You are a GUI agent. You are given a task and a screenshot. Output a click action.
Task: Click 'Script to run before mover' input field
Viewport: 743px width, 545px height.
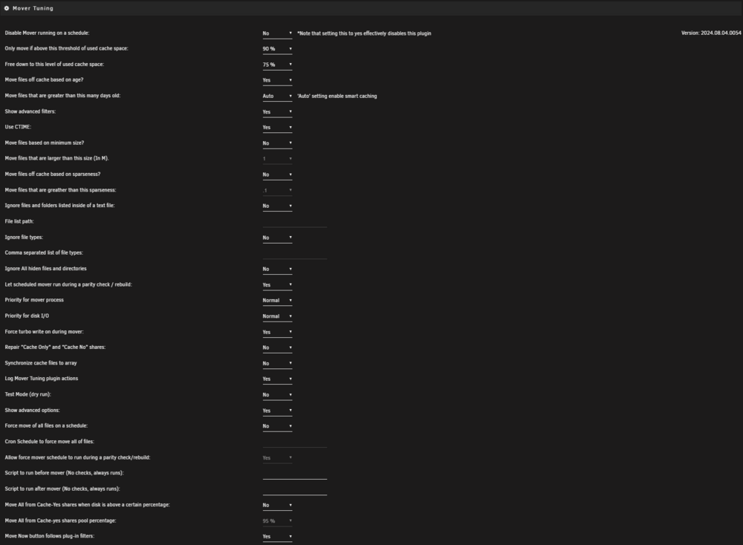click(x=295, y=474)
